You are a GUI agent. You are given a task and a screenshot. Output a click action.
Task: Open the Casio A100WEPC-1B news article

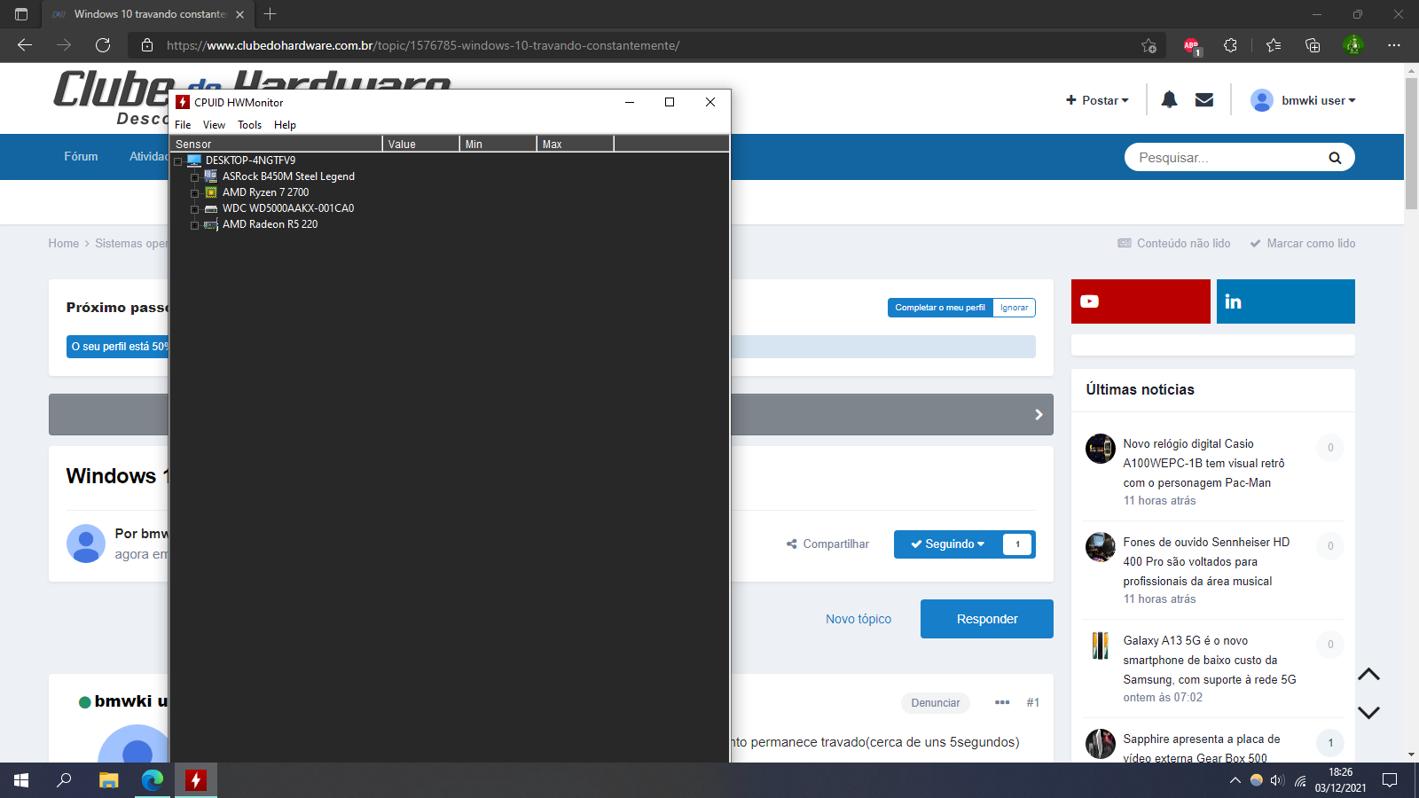pos(1203,463)
